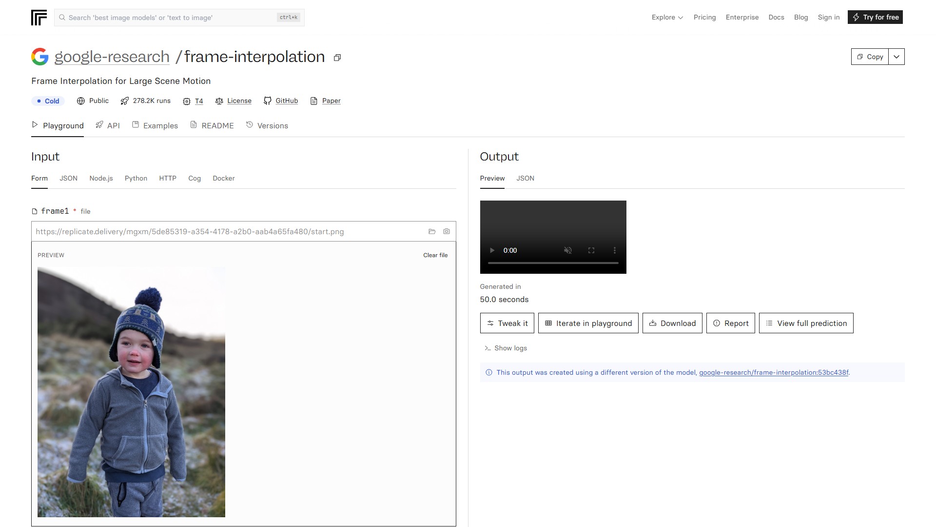Select the Python input tab

[136, 178]
